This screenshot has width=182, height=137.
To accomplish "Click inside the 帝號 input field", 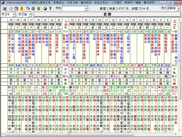I will (73, 9).
